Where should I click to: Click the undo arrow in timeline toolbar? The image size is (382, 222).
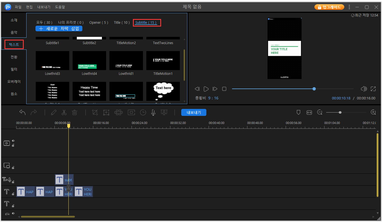22,112
